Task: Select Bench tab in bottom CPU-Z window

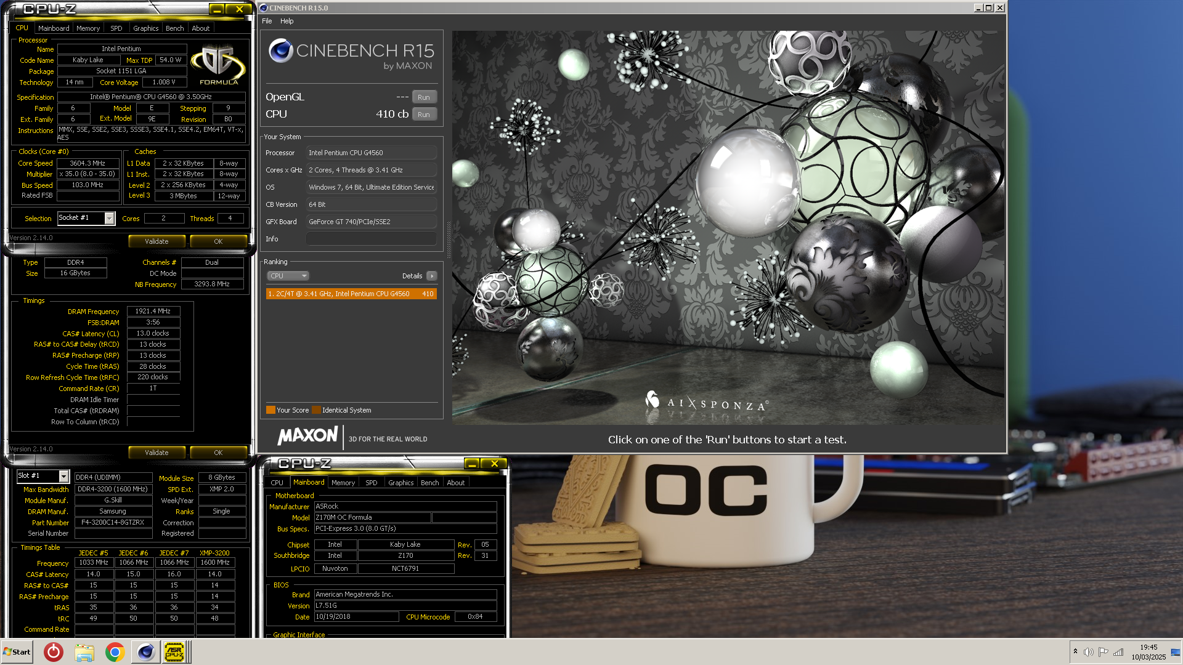Action: [430, 483]
